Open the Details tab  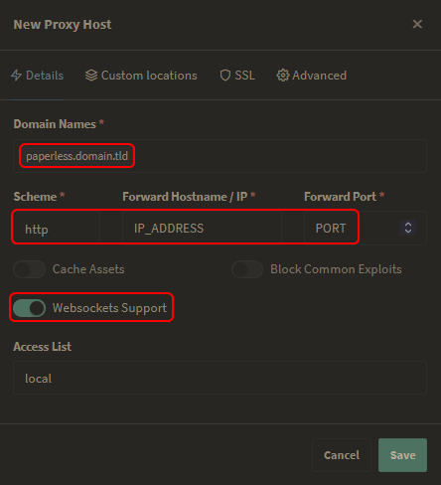click(37, 76)
